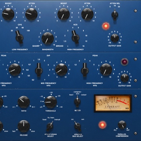Click the Ratio knob
The width and height of the screenshot is (141, 141).
click(x=23, y=102)
